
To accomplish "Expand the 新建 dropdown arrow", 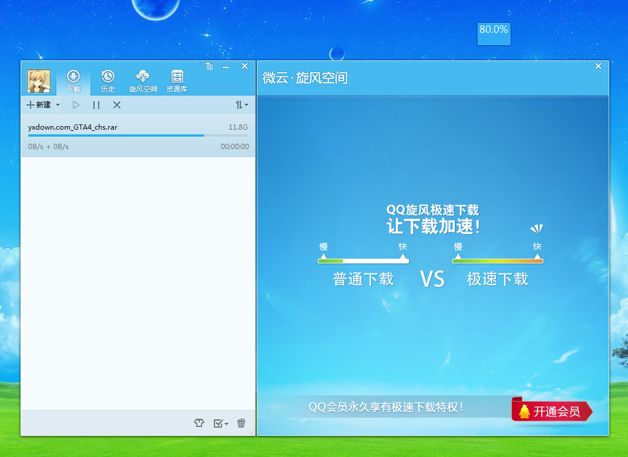I will pos(58,105).
